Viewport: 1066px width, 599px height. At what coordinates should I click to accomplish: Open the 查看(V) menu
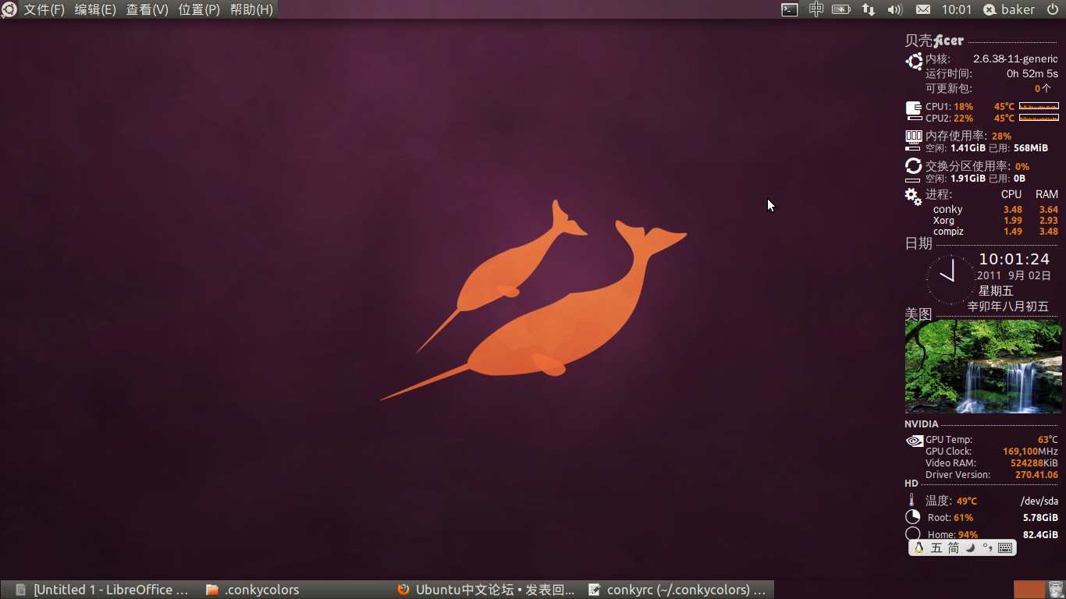[x=147, y=9]
